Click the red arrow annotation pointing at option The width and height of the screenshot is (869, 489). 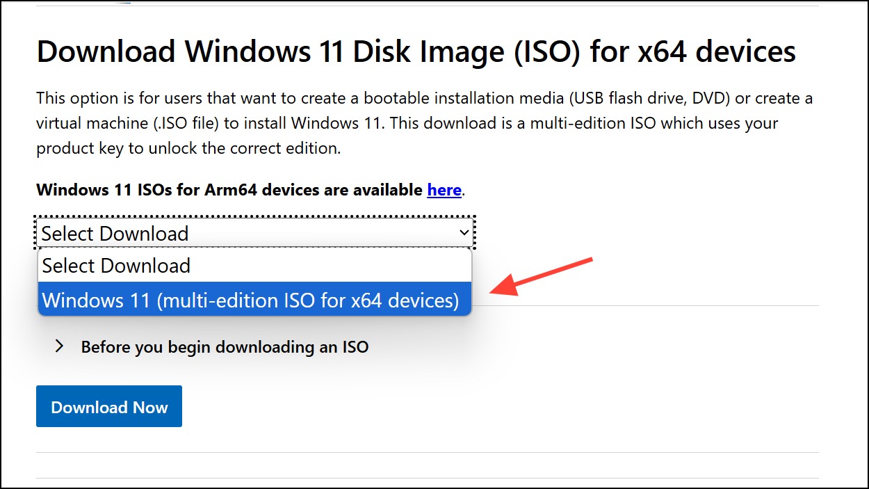(542, 277)
